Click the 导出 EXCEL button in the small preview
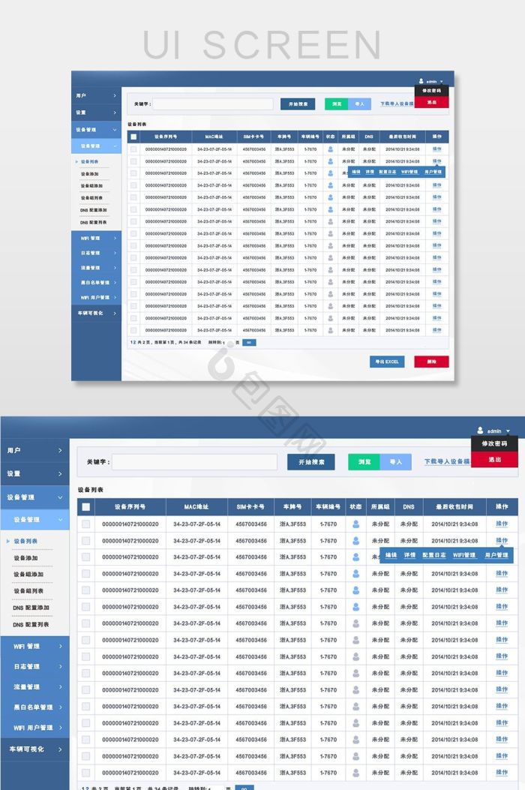Viewport: 525px width, 790px height. pos(387,362)
